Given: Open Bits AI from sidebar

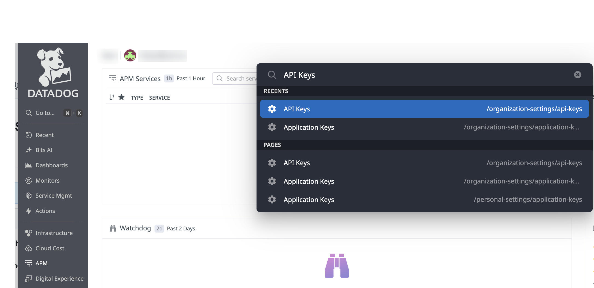Looking at the screenshot, I should (x=44, y=150).
